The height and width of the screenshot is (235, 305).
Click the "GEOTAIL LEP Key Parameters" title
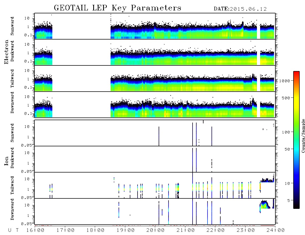[x=118, y=8]
